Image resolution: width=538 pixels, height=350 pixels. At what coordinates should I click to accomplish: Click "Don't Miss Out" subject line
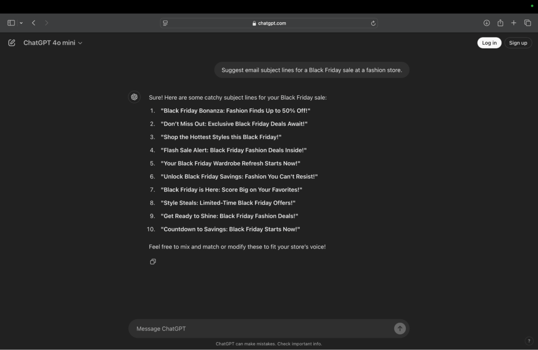[234, 124]
